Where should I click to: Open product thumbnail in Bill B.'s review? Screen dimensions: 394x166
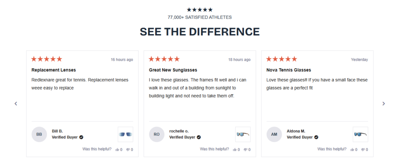[125, 134]
